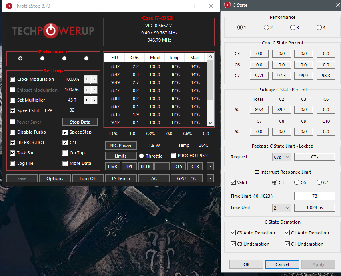Click the BCLK button
This screenshot has width=341, height=276.
coord(146,166)
